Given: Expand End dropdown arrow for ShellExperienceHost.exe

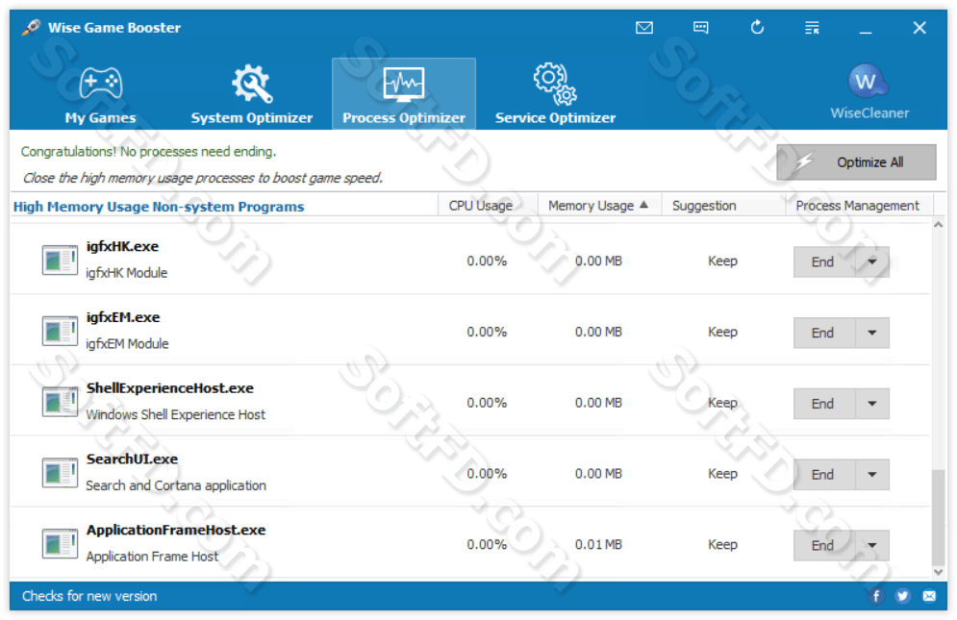Looking at the screenshot, I should (x=872, y=404).
